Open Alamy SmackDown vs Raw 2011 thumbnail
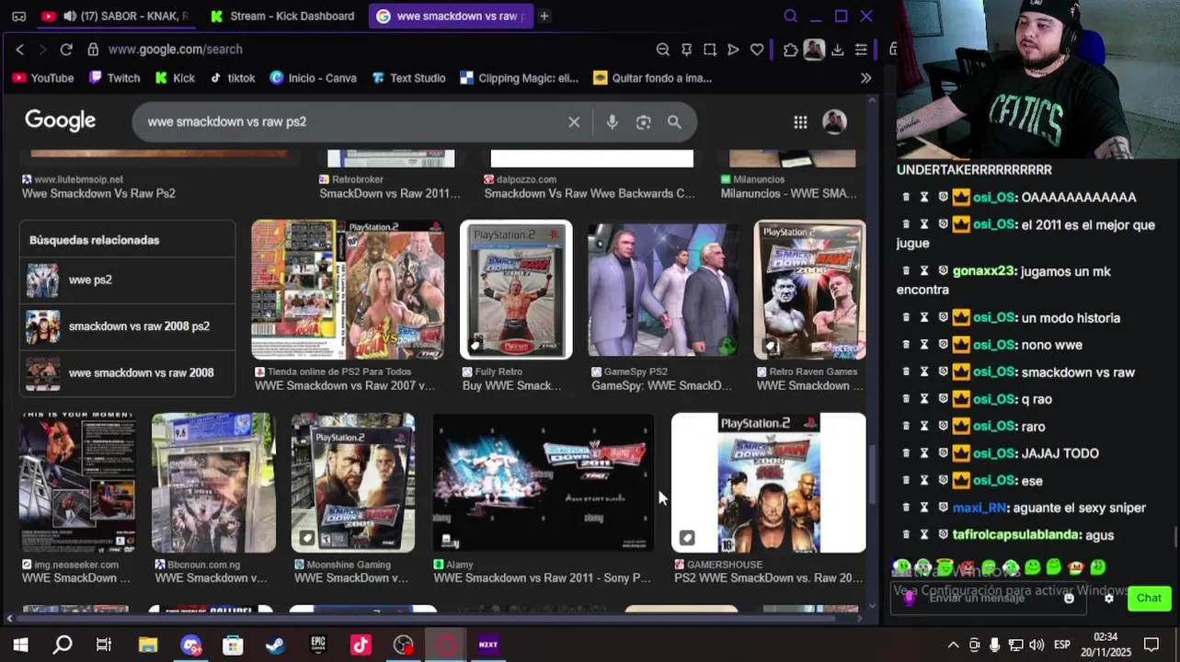Viewport: 1180px width, 662px height. click(544, 483)
